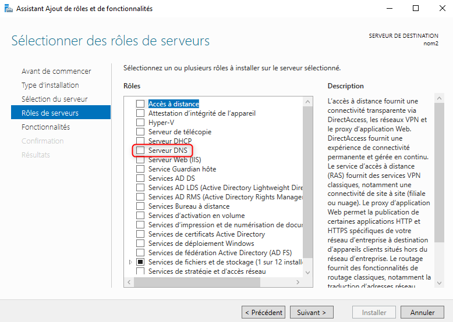This screenshot has height=322, width=453.
Task: Minimize the wizard window
Action: point(390,8)
